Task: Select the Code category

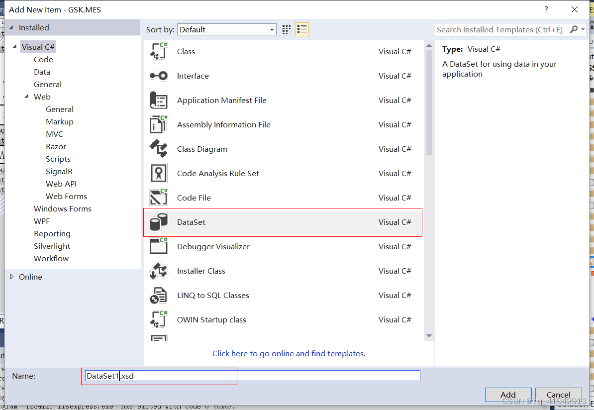Action: 44,60
